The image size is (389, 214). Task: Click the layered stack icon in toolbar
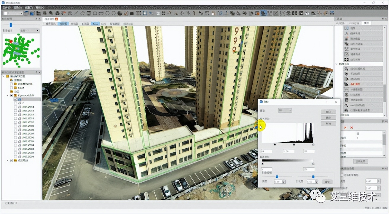point(57,13)
